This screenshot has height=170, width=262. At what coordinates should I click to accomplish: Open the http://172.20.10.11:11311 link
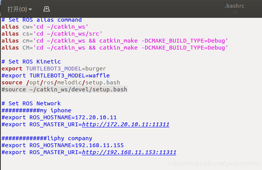[x=125, y=125]
